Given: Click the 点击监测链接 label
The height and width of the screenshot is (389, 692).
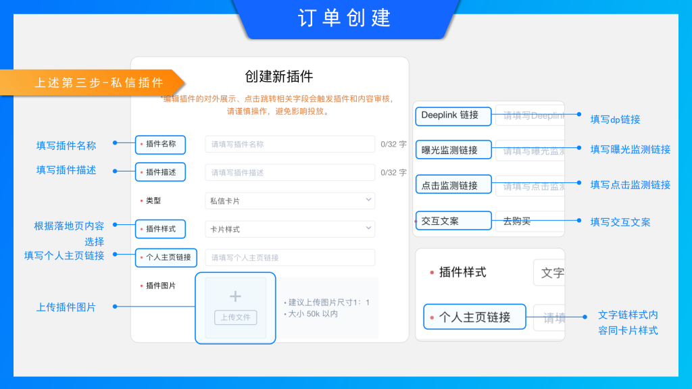Looking at the screenshot, I should 449,186.
